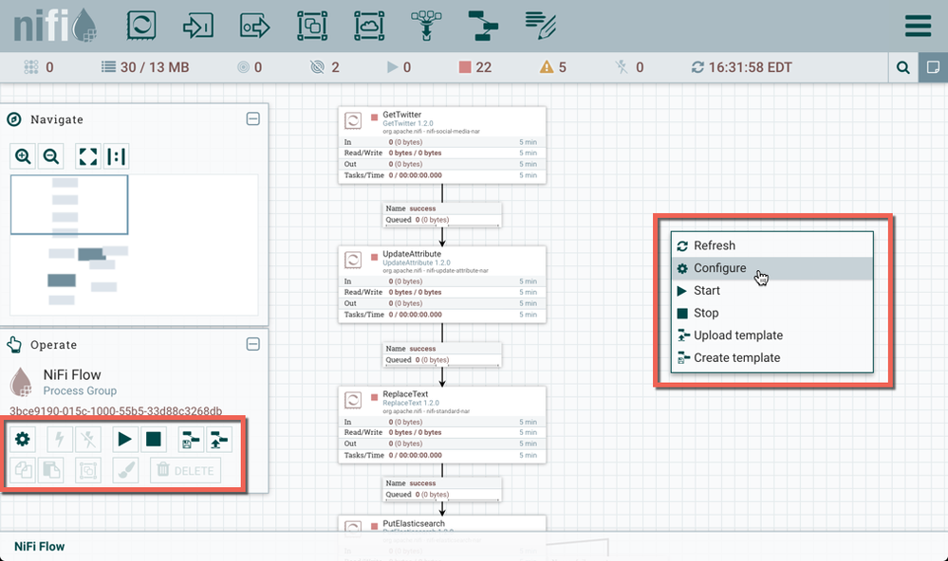Click the NiFi logo
948x561 pixels.
point(55,26)
